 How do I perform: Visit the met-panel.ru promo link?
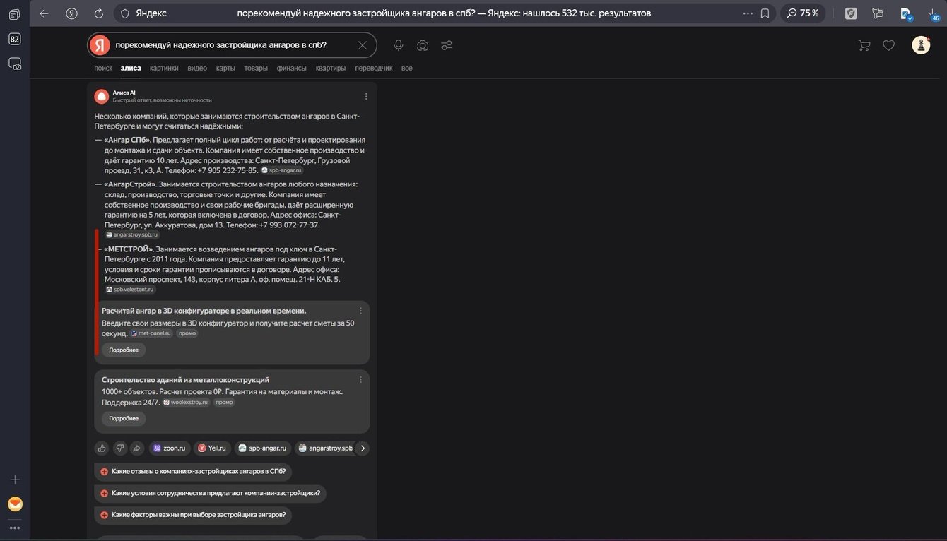coord(151,333)
